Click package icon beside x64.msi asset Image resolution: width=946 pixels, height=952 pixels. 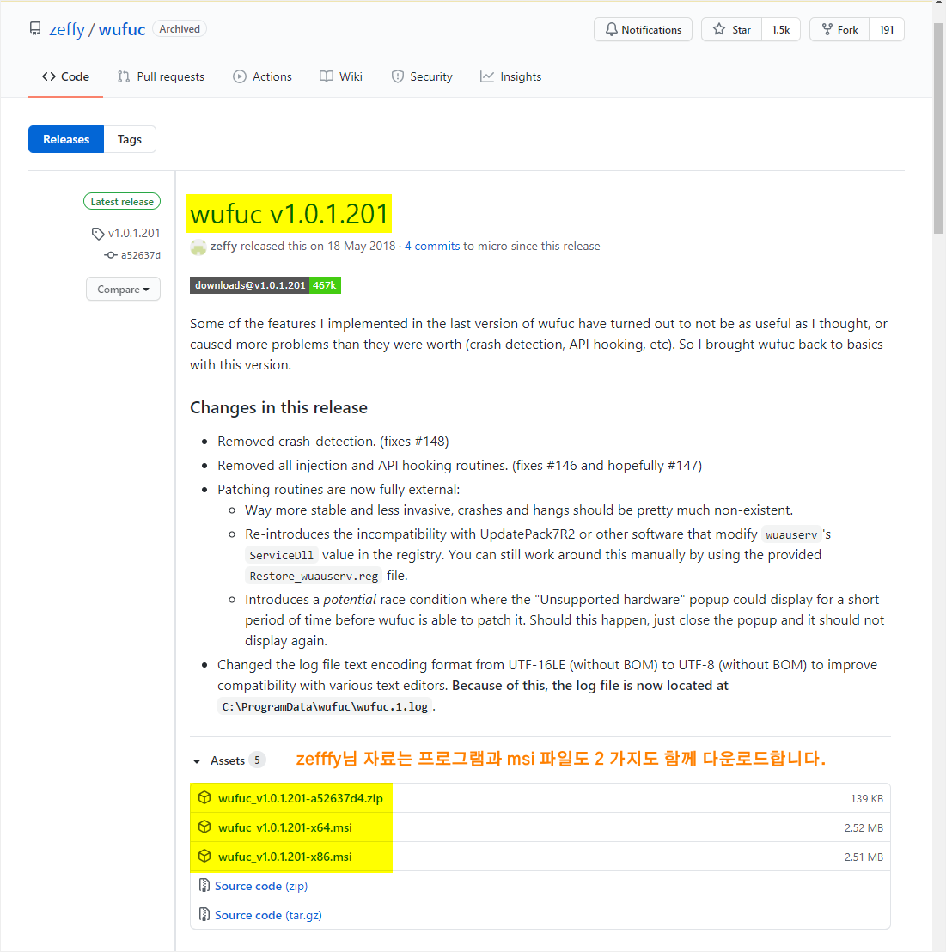[x=204, y=827]
